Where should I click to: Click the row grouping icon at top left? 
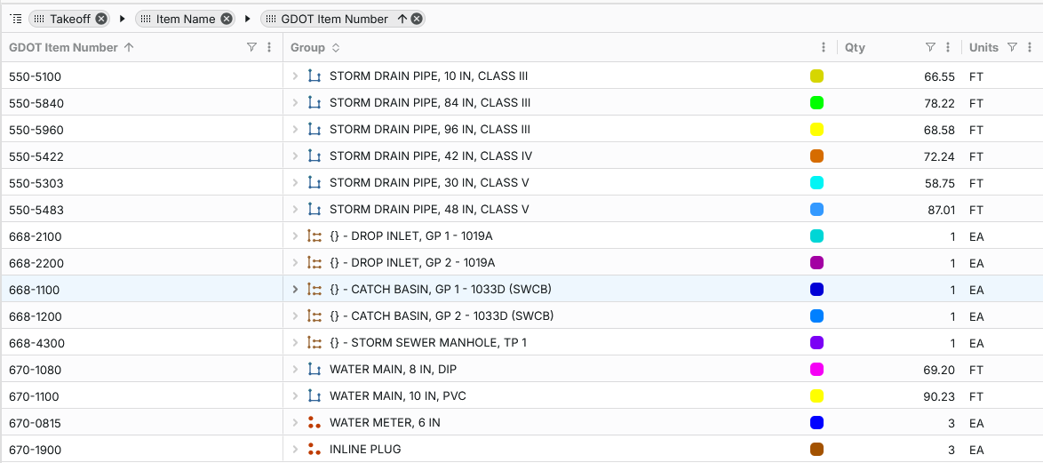pyautogui.click(x=15, y=19)
